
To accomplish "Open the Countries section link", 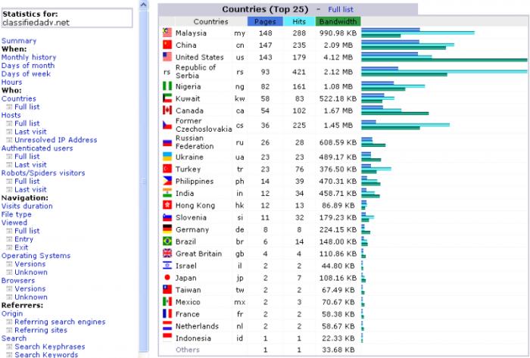I will 19,98.
